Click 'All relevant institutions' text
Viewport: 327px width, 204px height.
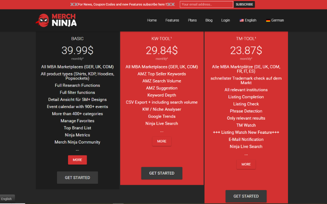pos(246,90)
